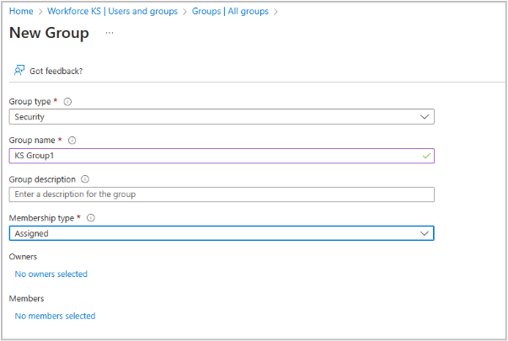The image size is (508, 341).
Task: Click info icon beside Membership type label
Action: click(x=91, y=218)
